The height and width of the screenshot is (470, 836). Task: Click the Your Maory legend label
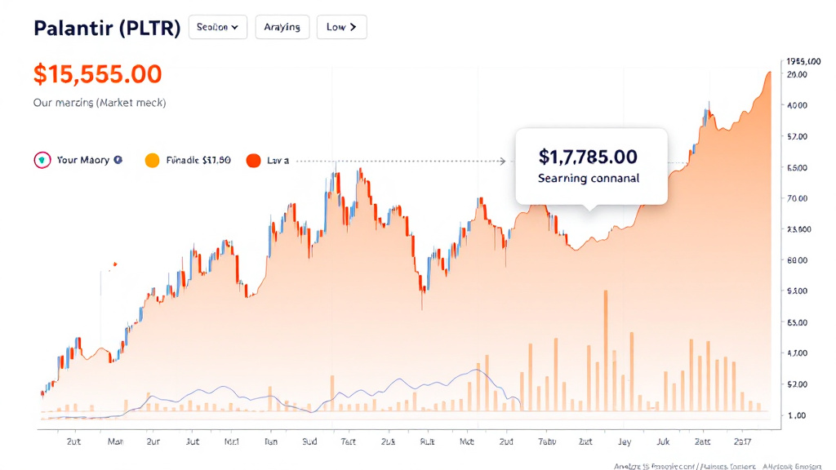pos(82,160)
